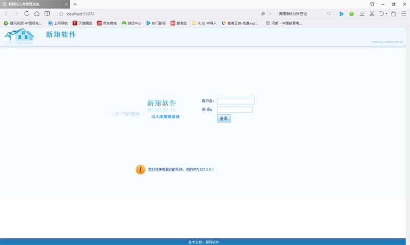Image resolution: width=410 pixels, height=245 pixels.
Task: Open the 爱淘宝 bookmark
Action: coord(178,23)
